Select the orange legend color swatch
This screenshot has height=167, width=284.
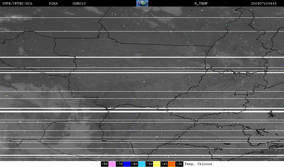tap(171, 164)
